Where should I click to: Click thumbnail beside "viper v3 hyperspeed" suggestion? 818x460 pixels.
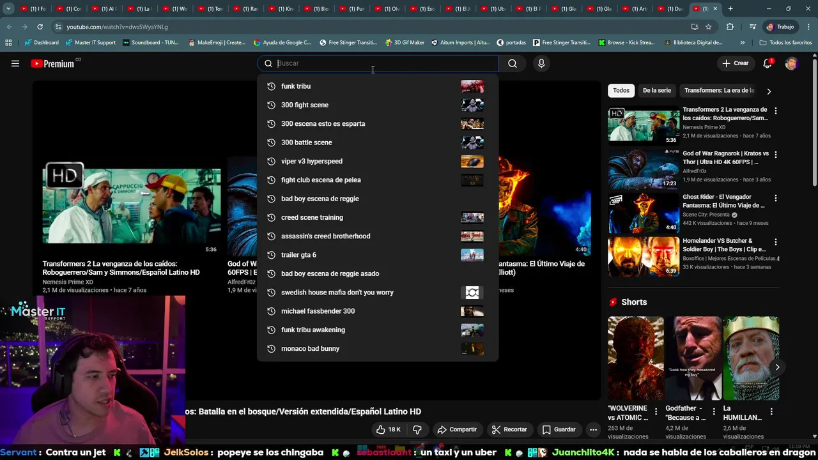472,161
